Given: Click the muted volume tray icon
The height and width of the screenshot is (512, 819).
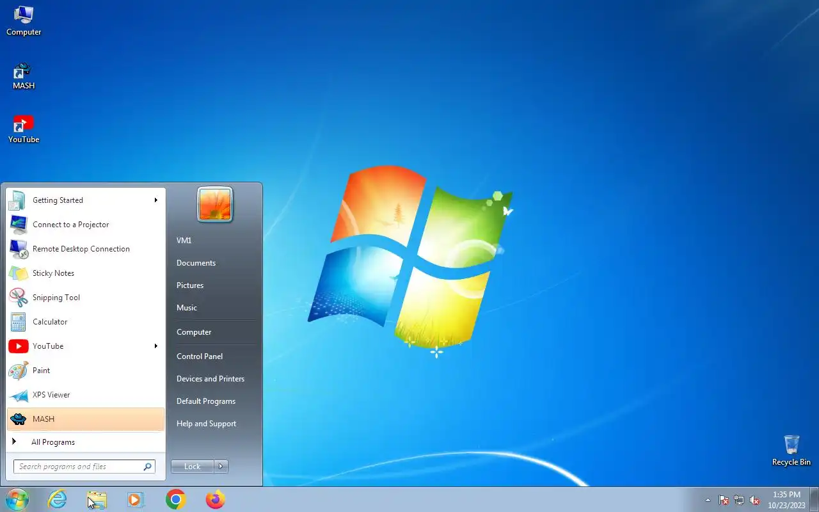Looking at the screenshot, I should click(x=754, y=500).
